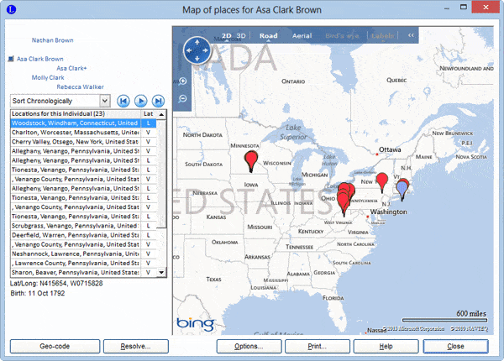The height and width of the screenshot is (361, 504).
Task: Click the Ottawa city label on the map
Action: point(390,149)
